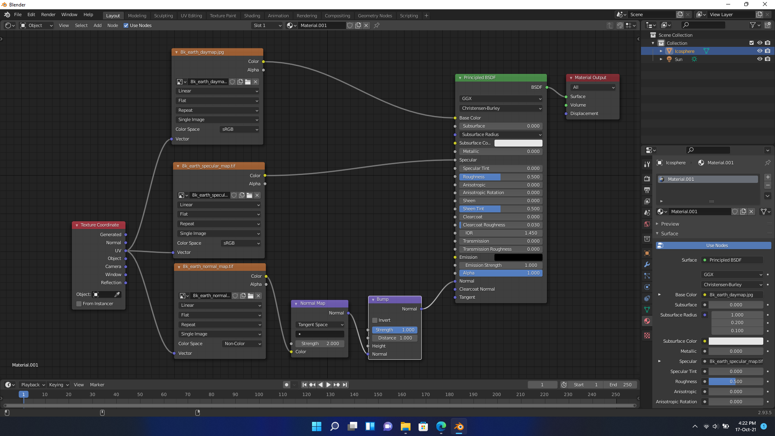775x436 pixels.
Task: Open Material Output target All dropdown
Action: point(593,88)
